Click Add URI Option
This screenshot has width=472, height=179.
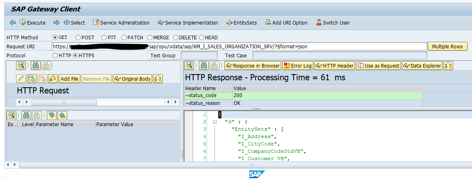(x=286, y=23)
